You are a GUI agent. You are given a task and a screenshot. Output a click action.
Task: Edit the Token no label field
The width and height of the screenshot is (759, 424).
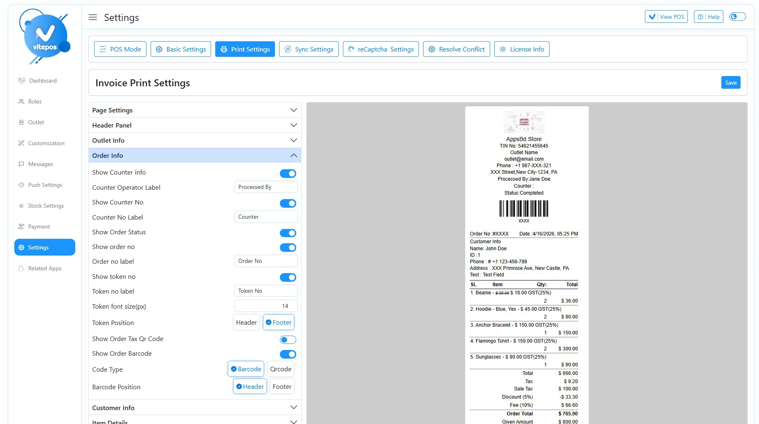(x=266, y=291)
